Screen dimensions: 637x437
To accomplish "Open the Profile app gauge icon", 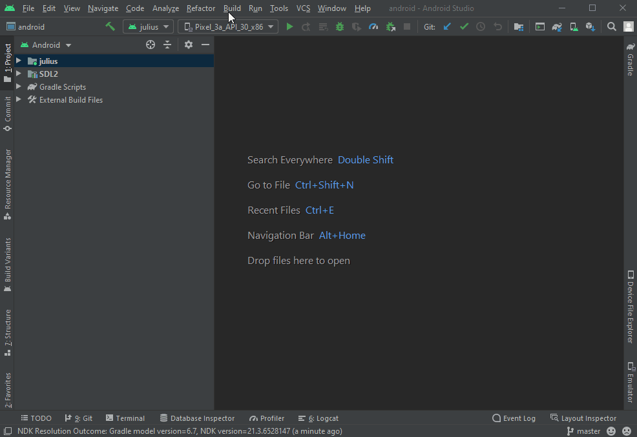I will pyautogui.click(x=373, y=26).
